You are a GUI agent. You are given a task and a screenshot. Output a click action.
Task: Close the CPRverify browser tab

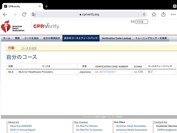pos(40,6)
